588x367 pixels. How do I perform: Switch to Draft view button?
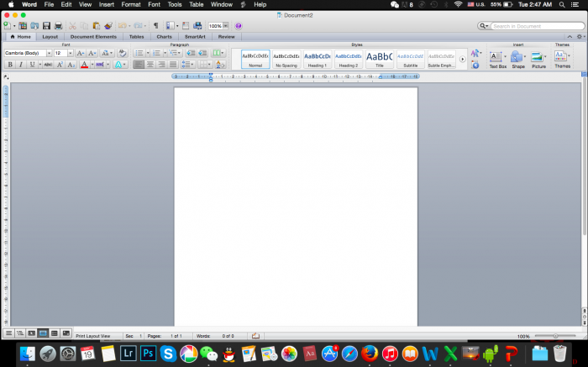[8, 333]
